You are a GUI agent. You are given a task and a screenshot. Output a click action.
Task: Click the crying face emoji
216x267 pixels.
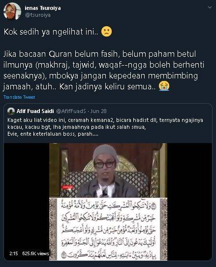pyautogui.click(x=164, y=86)
